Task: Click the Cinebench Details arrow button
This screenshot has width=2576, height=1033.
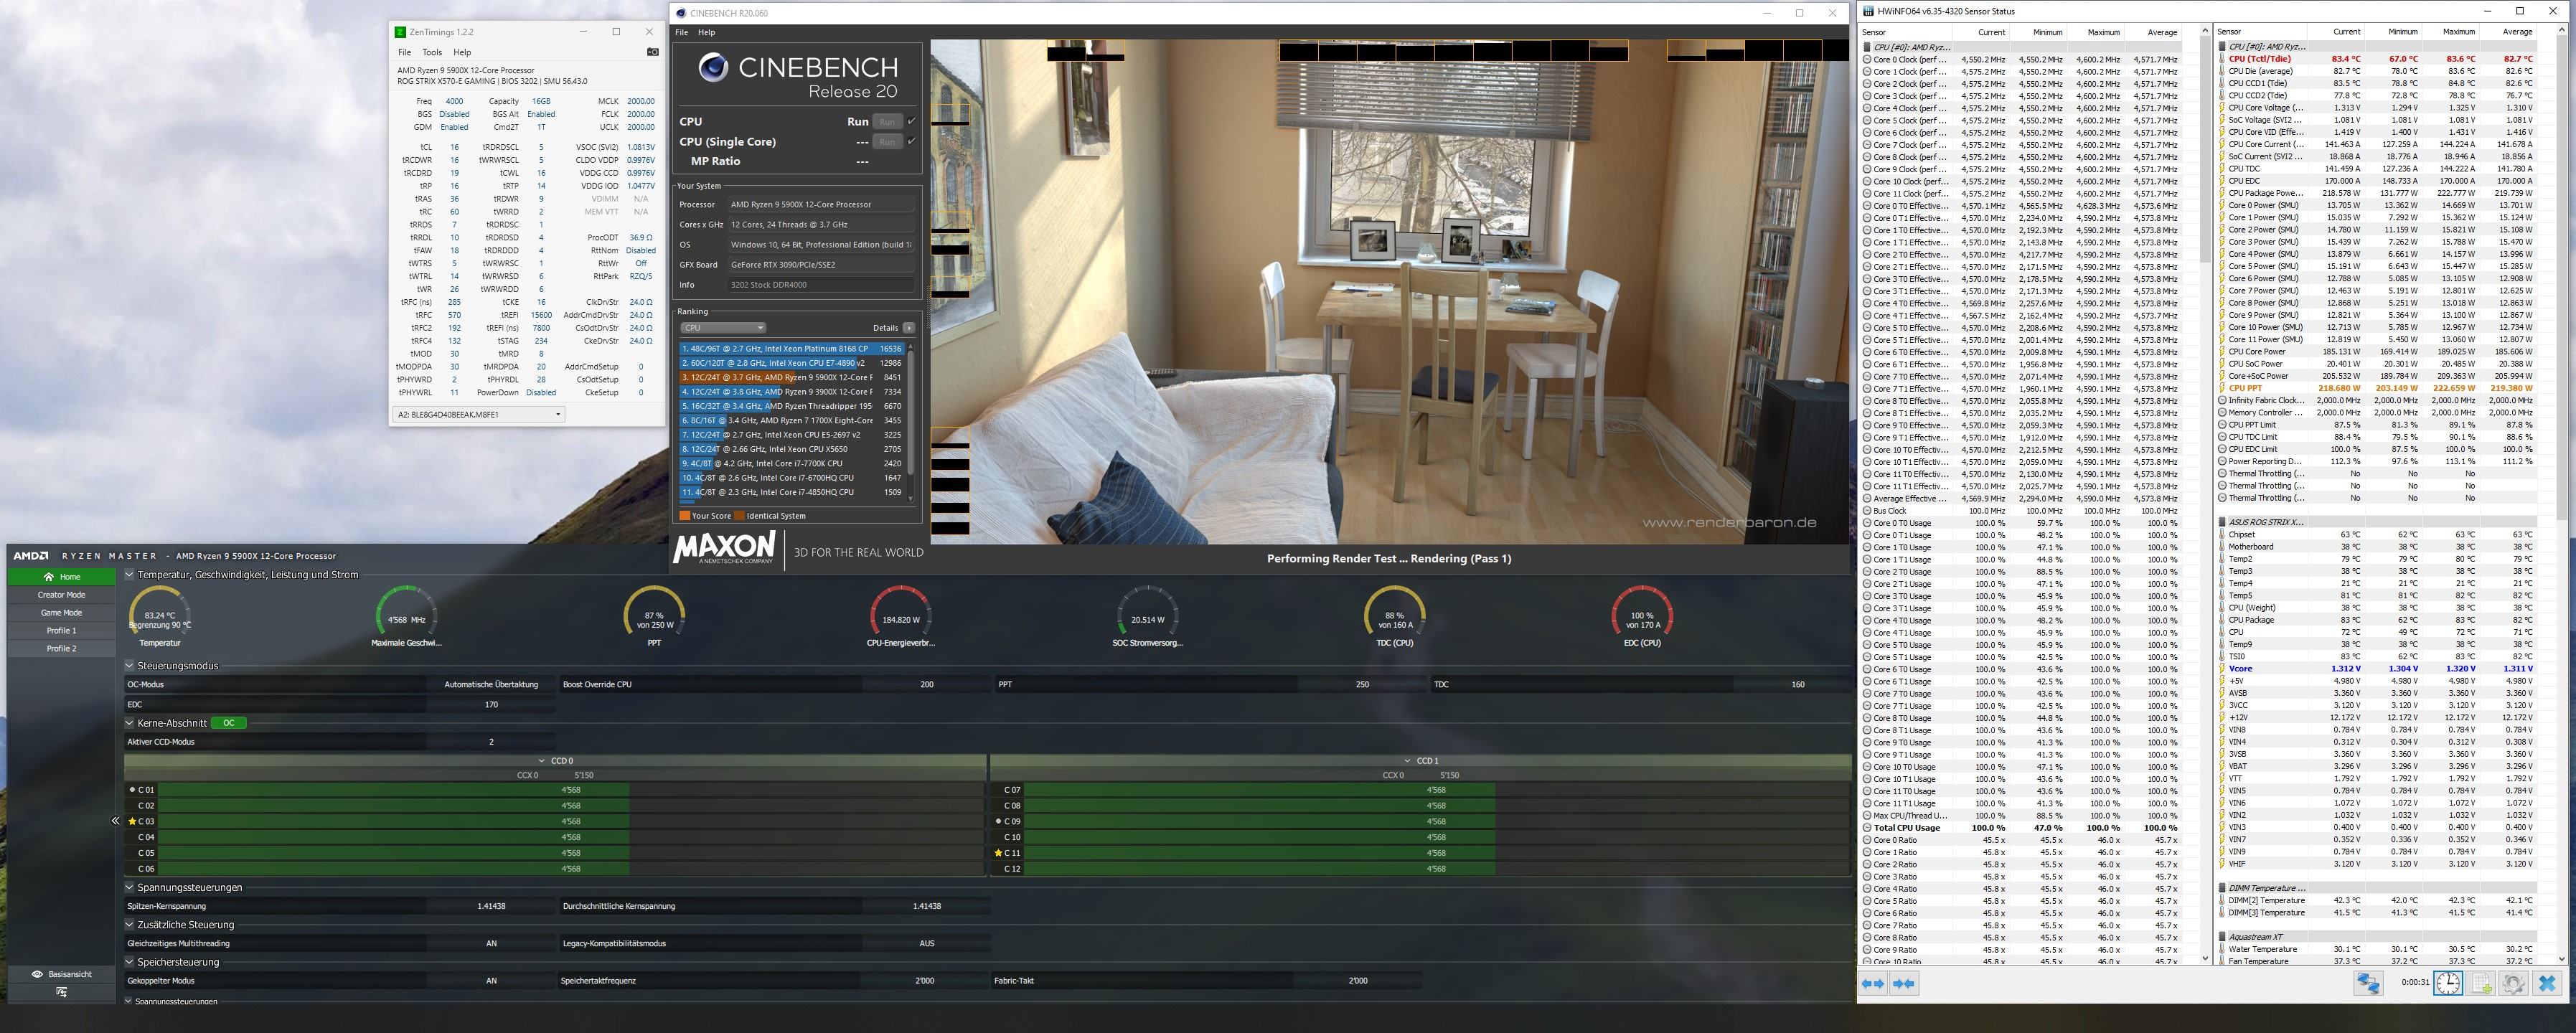Action: tap(908, 328)
